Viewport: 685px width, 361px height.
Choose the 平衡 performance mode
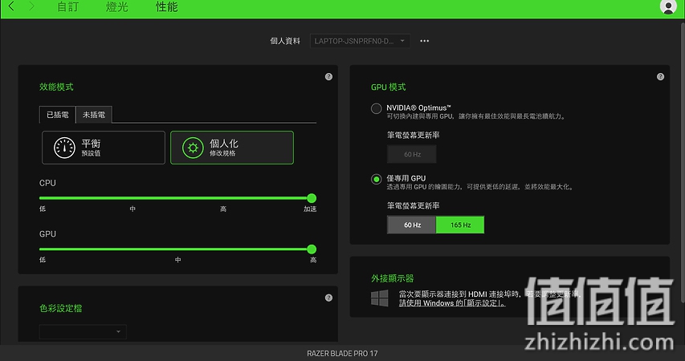(104, 148)
